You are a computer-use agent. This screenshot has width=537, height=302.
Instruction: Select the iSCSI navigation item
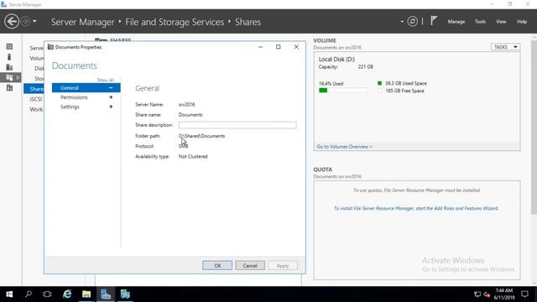pyautogui.click(x=35, y=99)
